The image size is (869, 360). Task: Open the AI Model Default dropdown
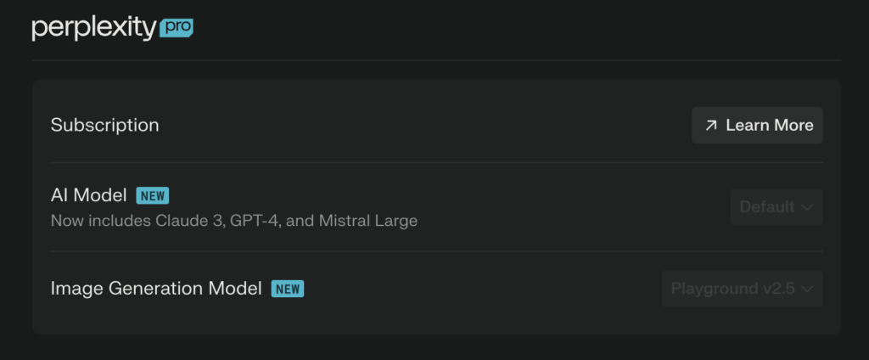tap(776, 207)
